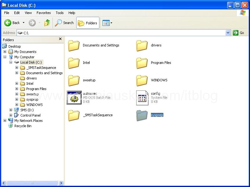Expand Program Files tree node
Screen dimensions: 250x187
pos(17,89)
